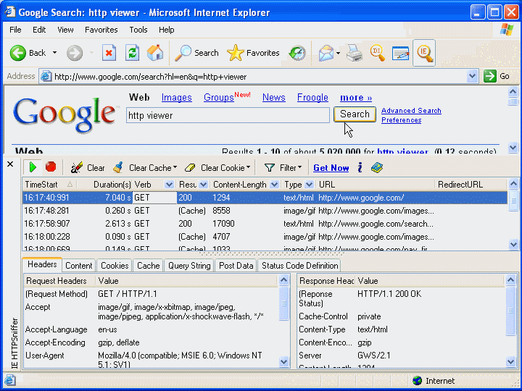Switch to the Cookies tab

[x=114, y=266]
